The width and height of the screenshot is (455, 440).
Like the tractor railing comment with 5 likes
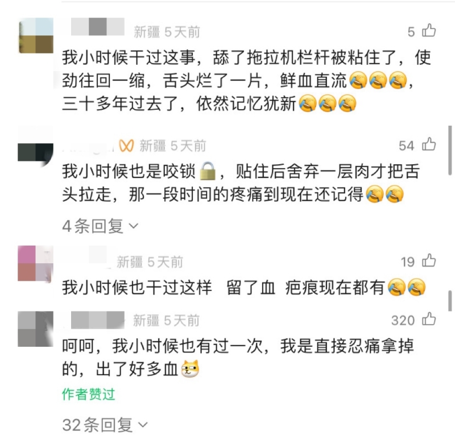429,31
